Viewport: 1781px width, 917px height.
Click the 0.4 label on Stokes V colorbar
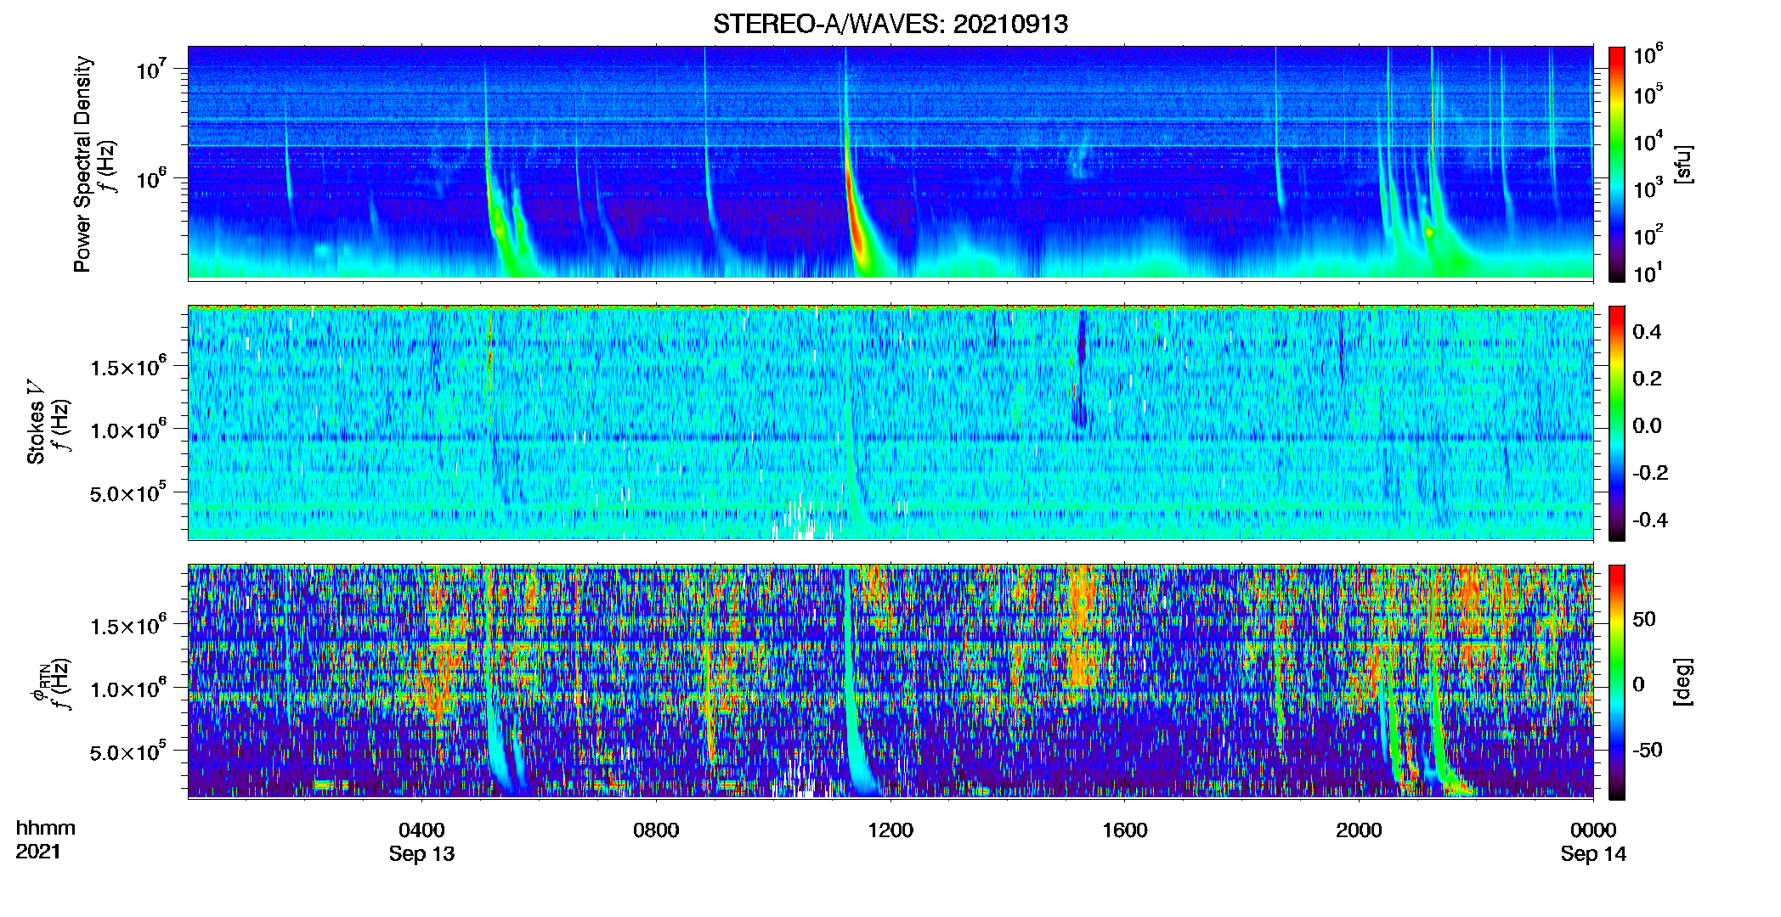(1647, 331)
